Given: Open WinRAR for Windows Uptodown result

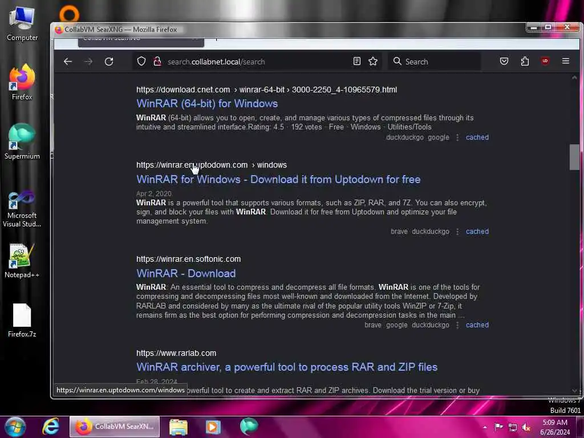Looking at the screenshot, I should [278, 179].
